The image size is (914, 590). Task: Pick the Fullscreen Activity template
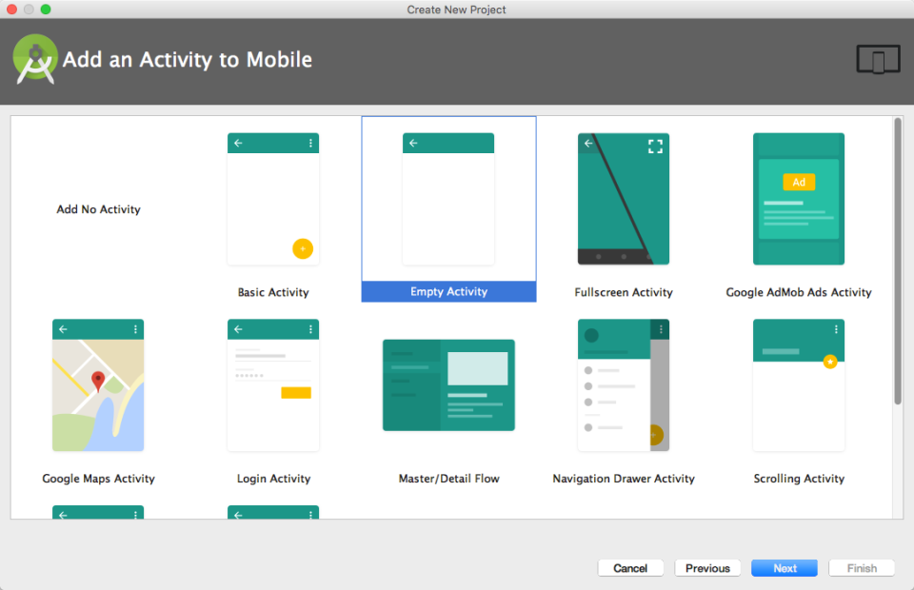click(x=624, y=199)
